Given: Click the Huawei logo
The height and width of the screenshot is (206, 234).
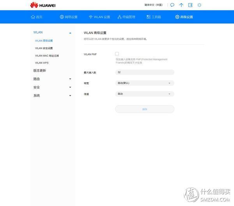Looking at the screenshot, I should click(43, 5).
